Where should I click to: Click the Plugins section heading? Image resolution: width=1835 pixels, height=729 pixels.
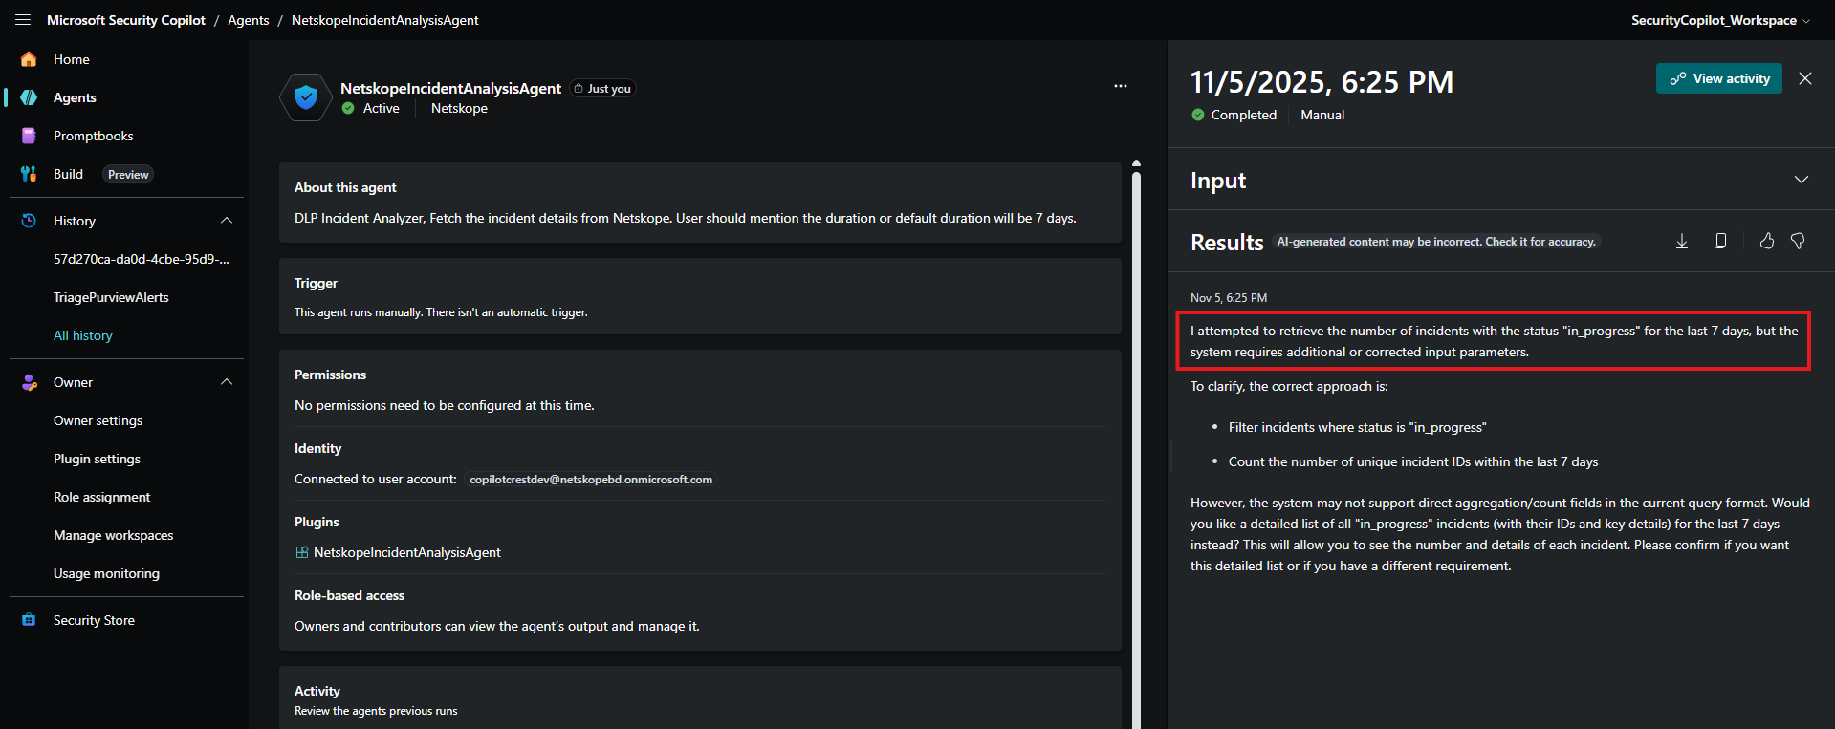point(317,522)
